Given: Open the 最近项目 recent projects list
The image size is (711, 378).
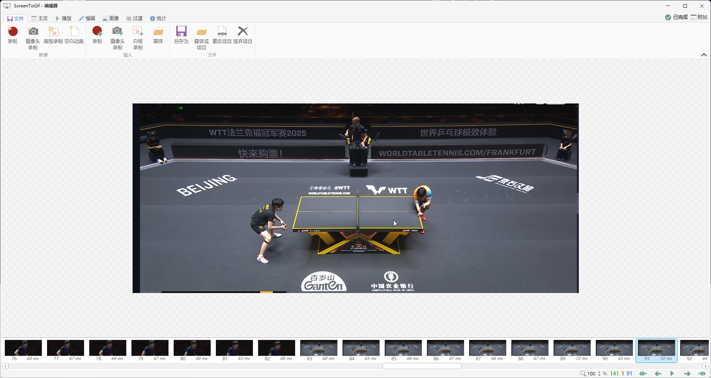Looking at the screenshot, I should (222, 32).
